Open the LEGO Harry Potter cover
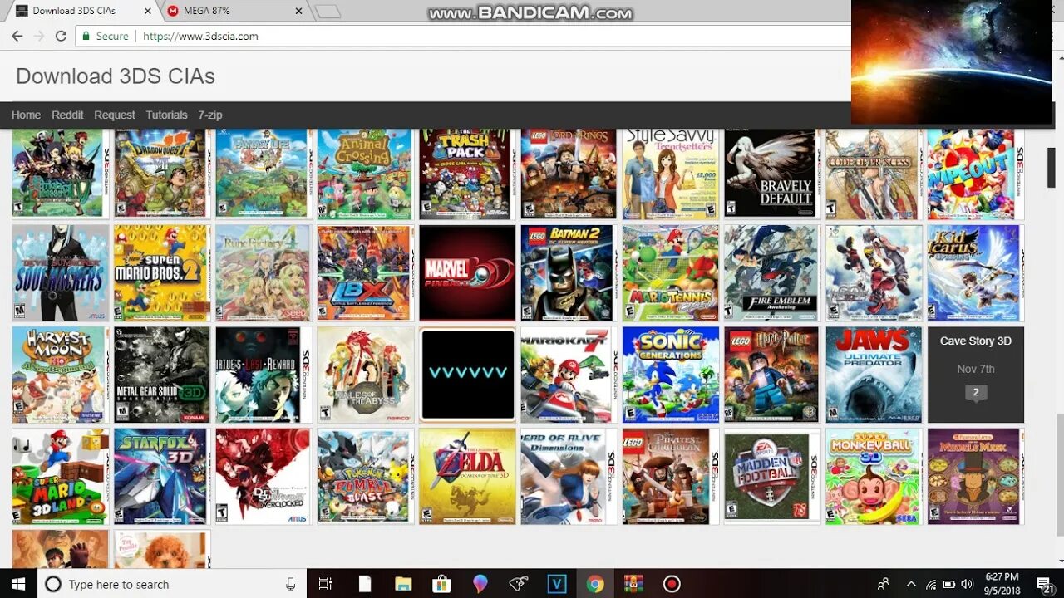Image resolution: width=1064 pixels, height=598 pixels. 771,375
